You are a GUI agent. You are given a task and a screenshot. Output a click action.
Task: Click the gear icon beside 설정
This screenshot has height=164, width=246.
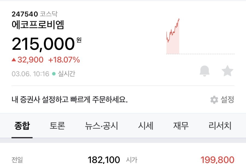click(x=214, y=100)
